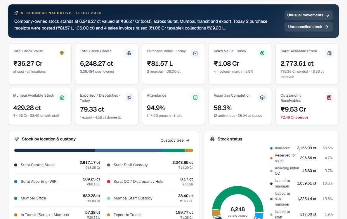
Task: Click the diamond icon beside Stock by location heading
Action: (x=17, y=139)
